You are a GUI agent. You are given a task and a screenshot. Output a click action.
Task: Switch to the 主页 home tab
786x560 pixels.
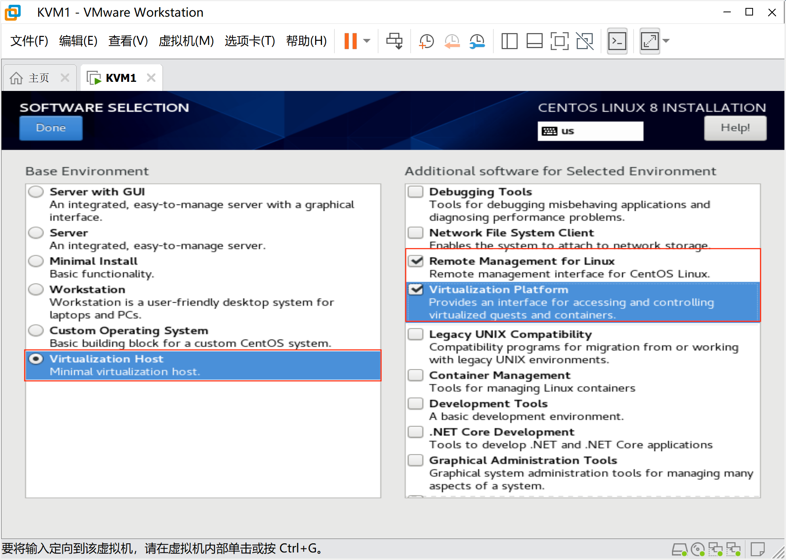(39, 78)
